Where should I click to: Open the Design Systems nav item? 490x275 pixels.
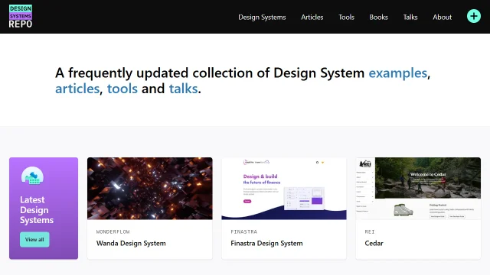click(x=262, y=17)
